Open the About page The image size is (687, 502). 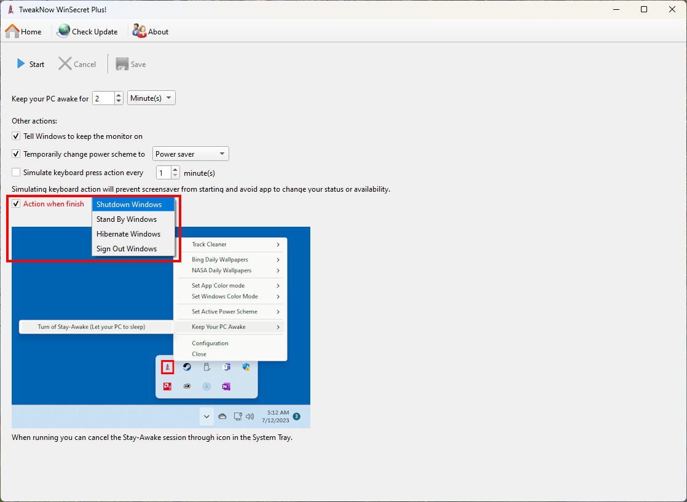point(151,31)
